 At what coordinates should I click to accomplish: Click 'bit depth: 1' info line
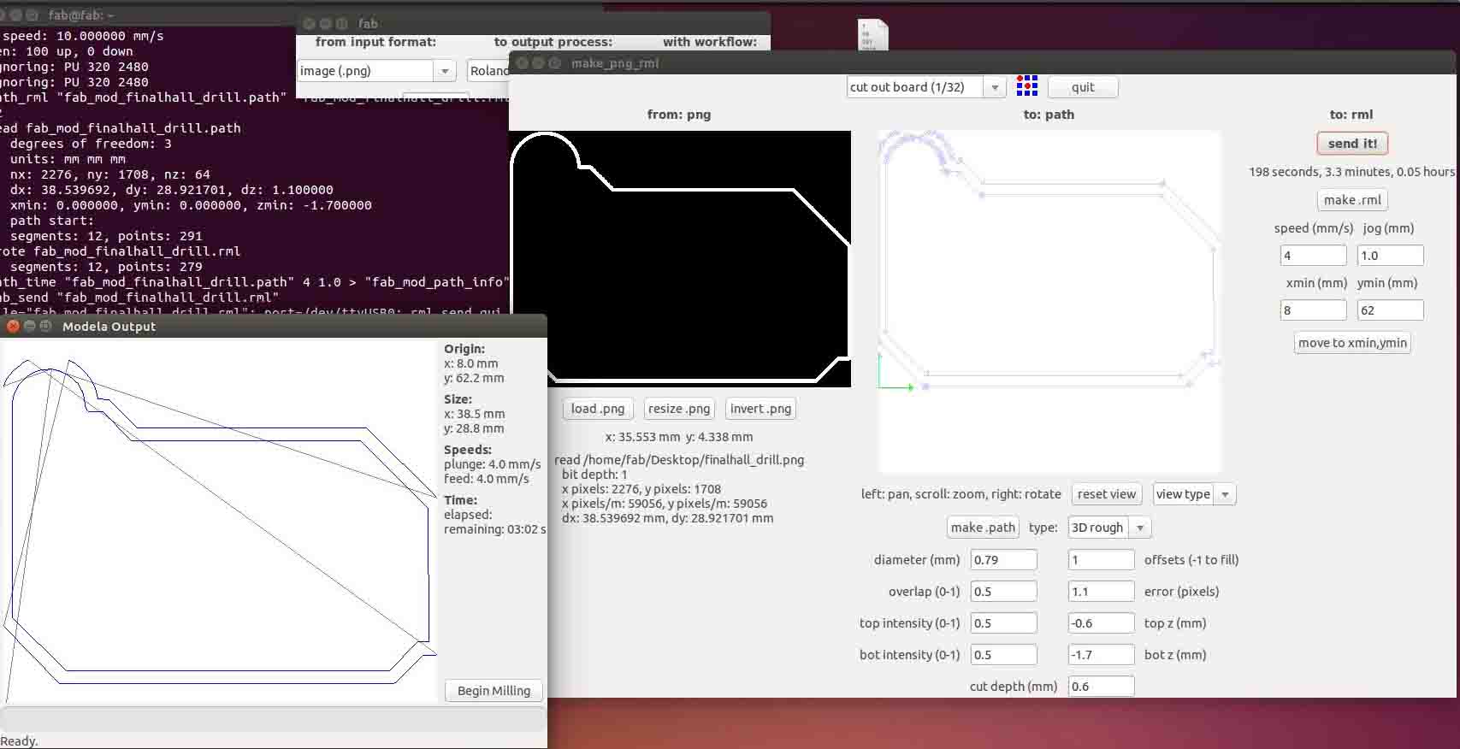click(x=594, y=475)
